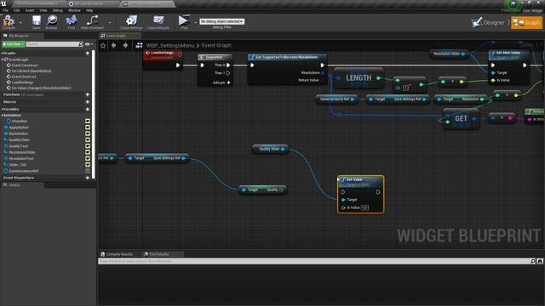Open Play options dropdown arrow
Viewport: 545px width, 306px height.
(195, 23)
